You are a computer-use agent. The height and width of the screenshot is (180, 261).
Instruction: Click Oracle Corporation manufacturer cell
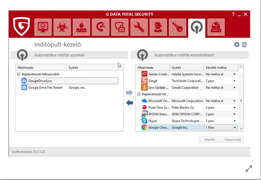[x=185, y=87]
